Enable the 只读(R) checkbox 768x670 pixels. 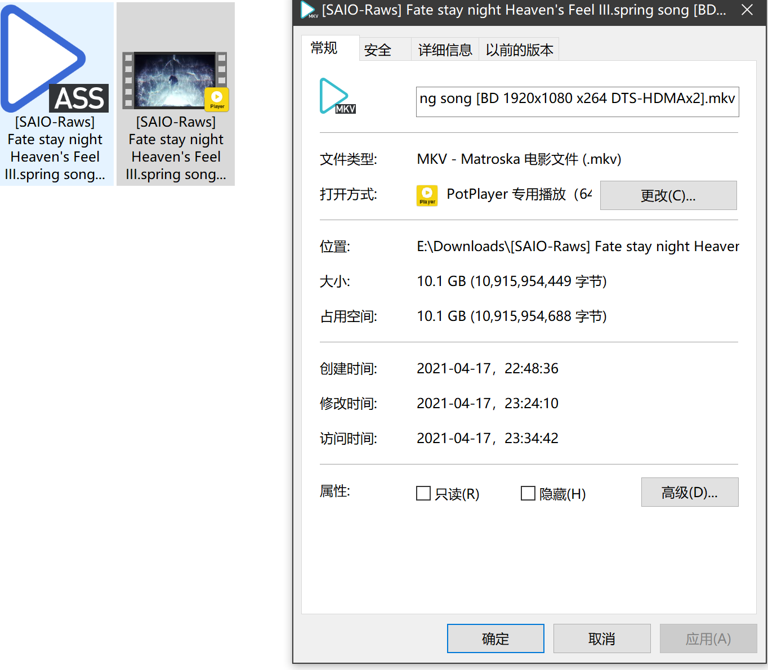423,494
